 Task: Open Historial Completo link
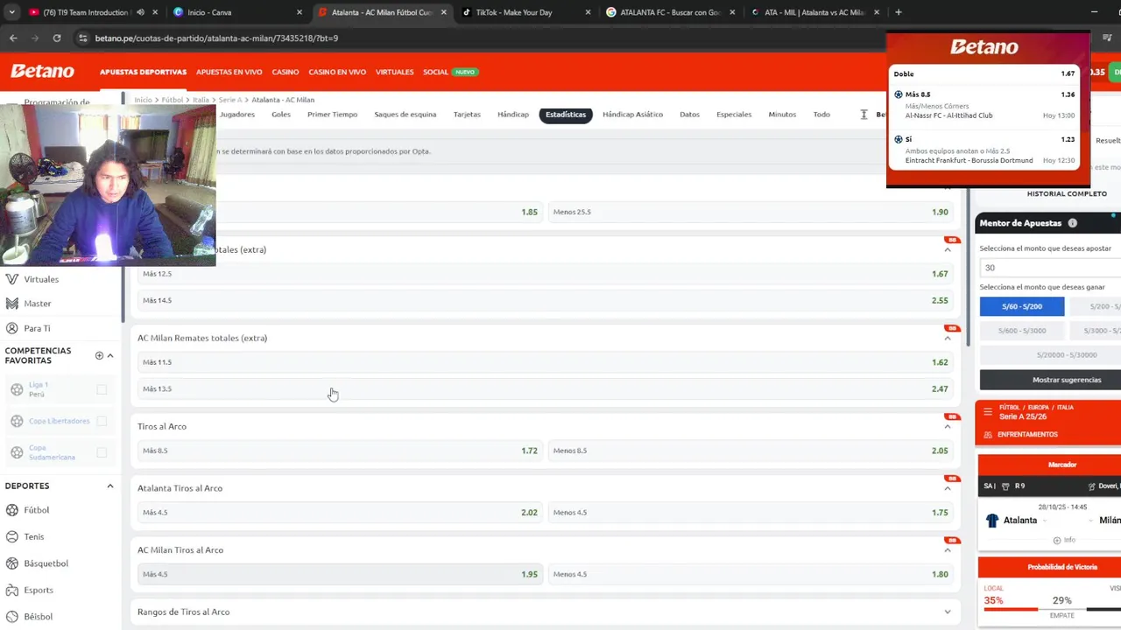1067,193
